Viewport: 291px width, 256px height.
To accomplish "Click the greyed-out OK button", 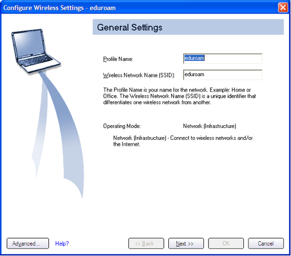I will coord(226,243).
